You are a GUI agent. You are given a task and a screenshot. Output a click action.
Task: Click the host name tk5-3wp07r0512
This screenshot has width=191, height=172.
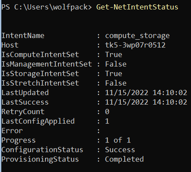tap(135, 45)
